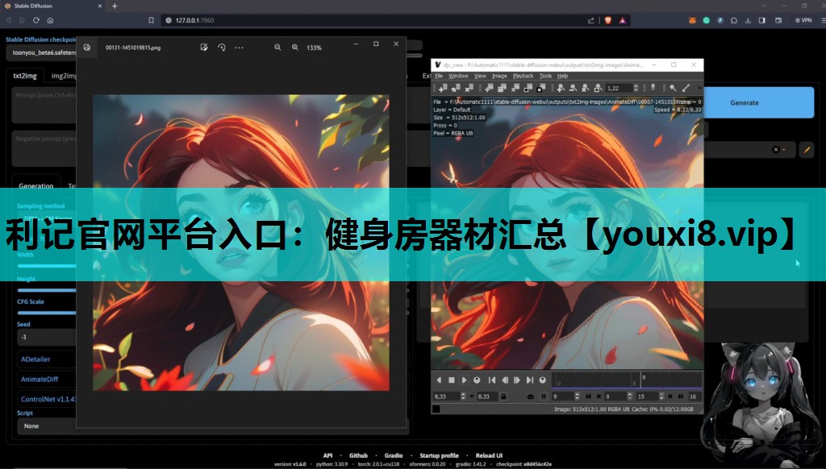
Task: Open the three-dot menu in Photos viewer
Action: tap(239, 48)
